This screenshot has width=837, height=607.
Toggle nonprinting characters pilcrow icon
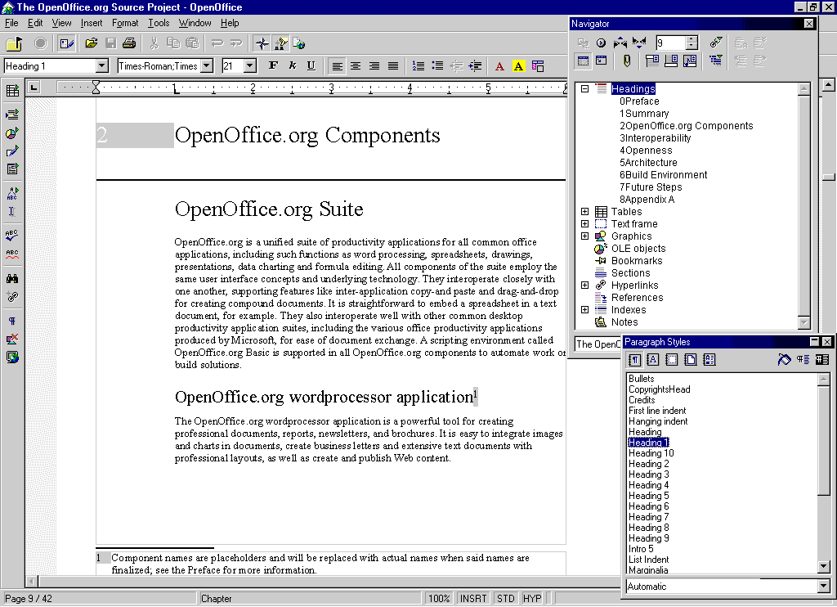[12, 321]
